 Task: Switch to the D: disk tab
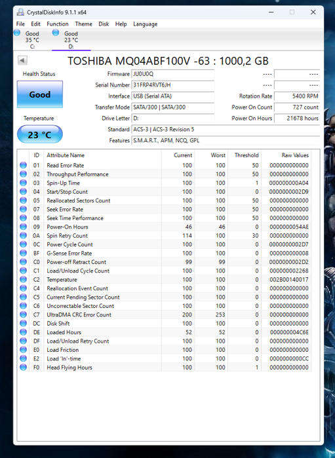click(71, 40)
